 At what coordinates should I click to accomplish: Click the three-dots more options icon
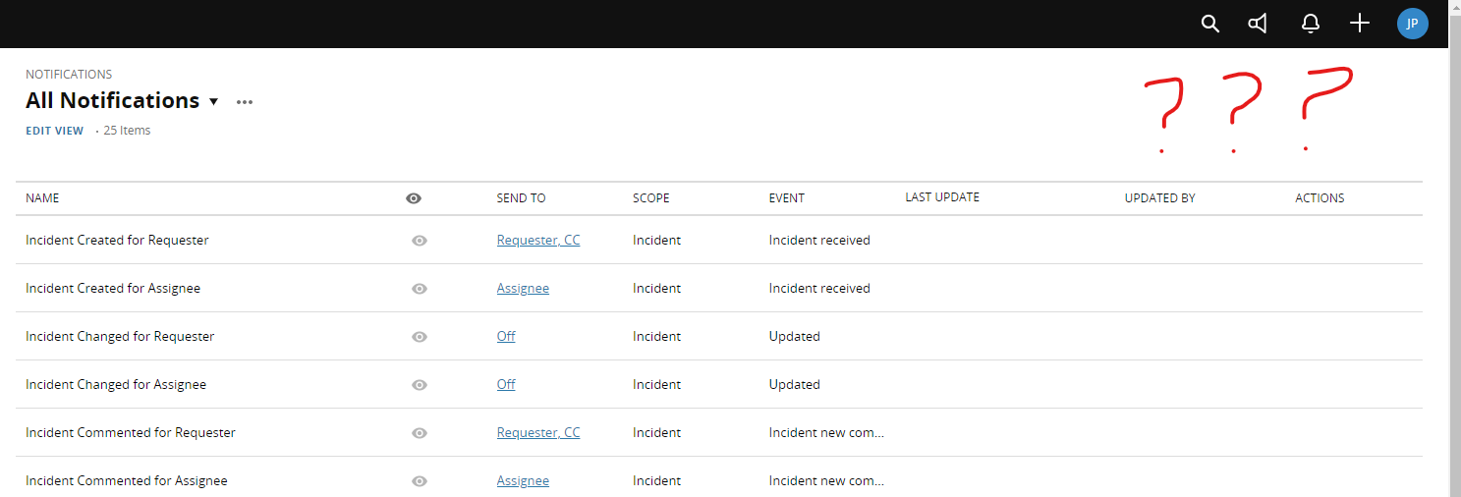(245, 101)
